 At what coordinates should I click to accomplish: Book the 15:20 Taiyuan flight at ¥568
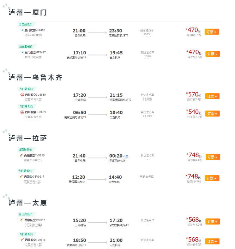pyautogui.click(x=213, y=221)
